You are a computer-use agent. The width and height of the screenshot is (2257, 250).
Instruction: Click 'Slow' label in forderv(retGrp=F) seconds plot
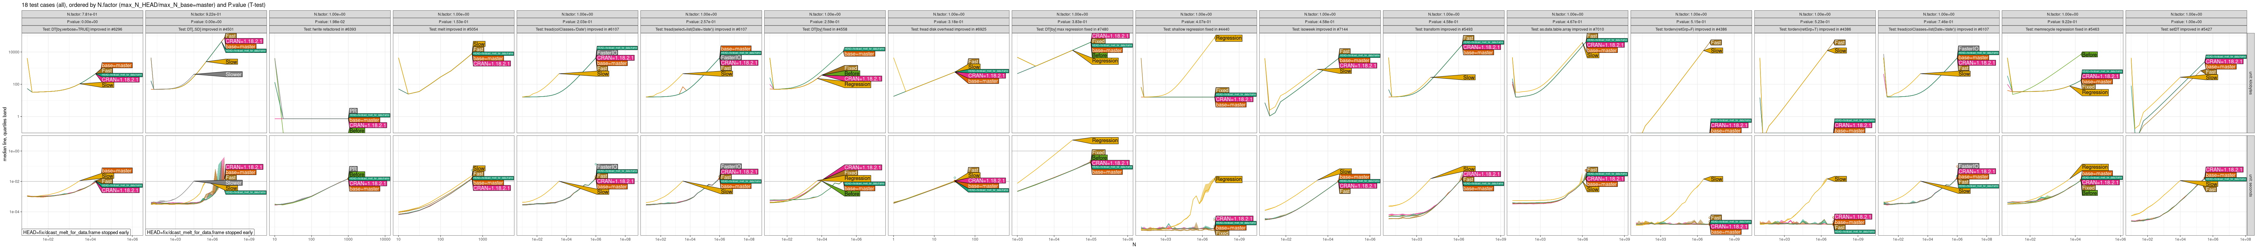coord(1716,179)
